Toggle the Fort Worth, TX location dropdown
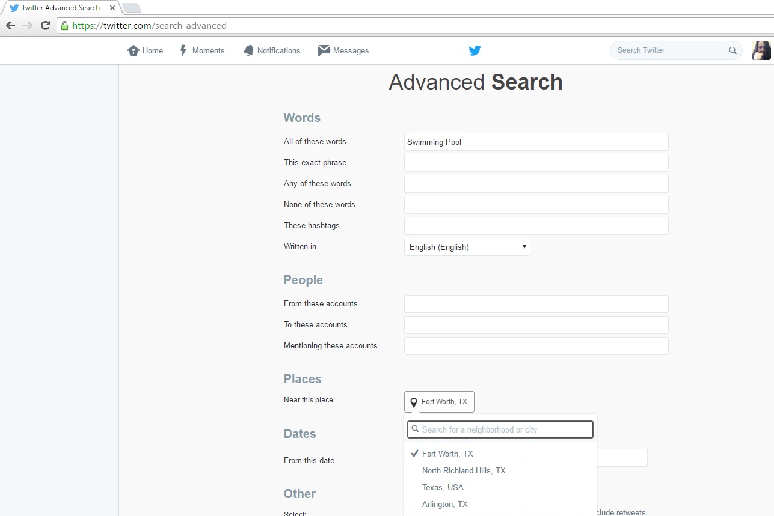 439,402
